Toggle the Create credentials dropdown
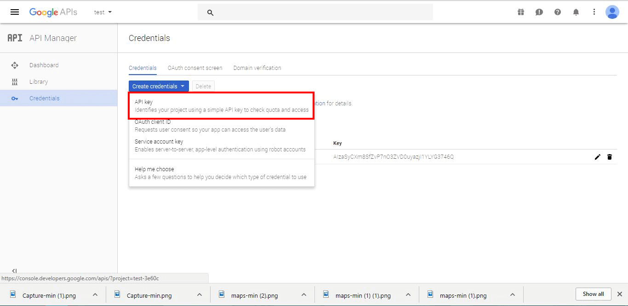The width and height of the screenshot is (628, 306). click(x=159, y=86)
